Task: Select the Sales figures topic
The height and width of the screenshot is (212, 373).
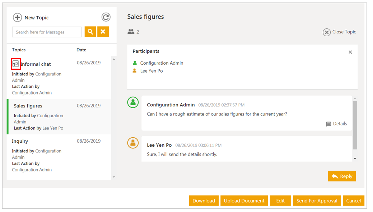Action: [x=28, y=106]
